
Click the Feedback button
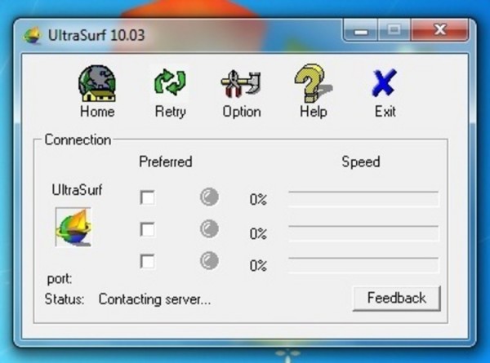[x=397, y=298]
